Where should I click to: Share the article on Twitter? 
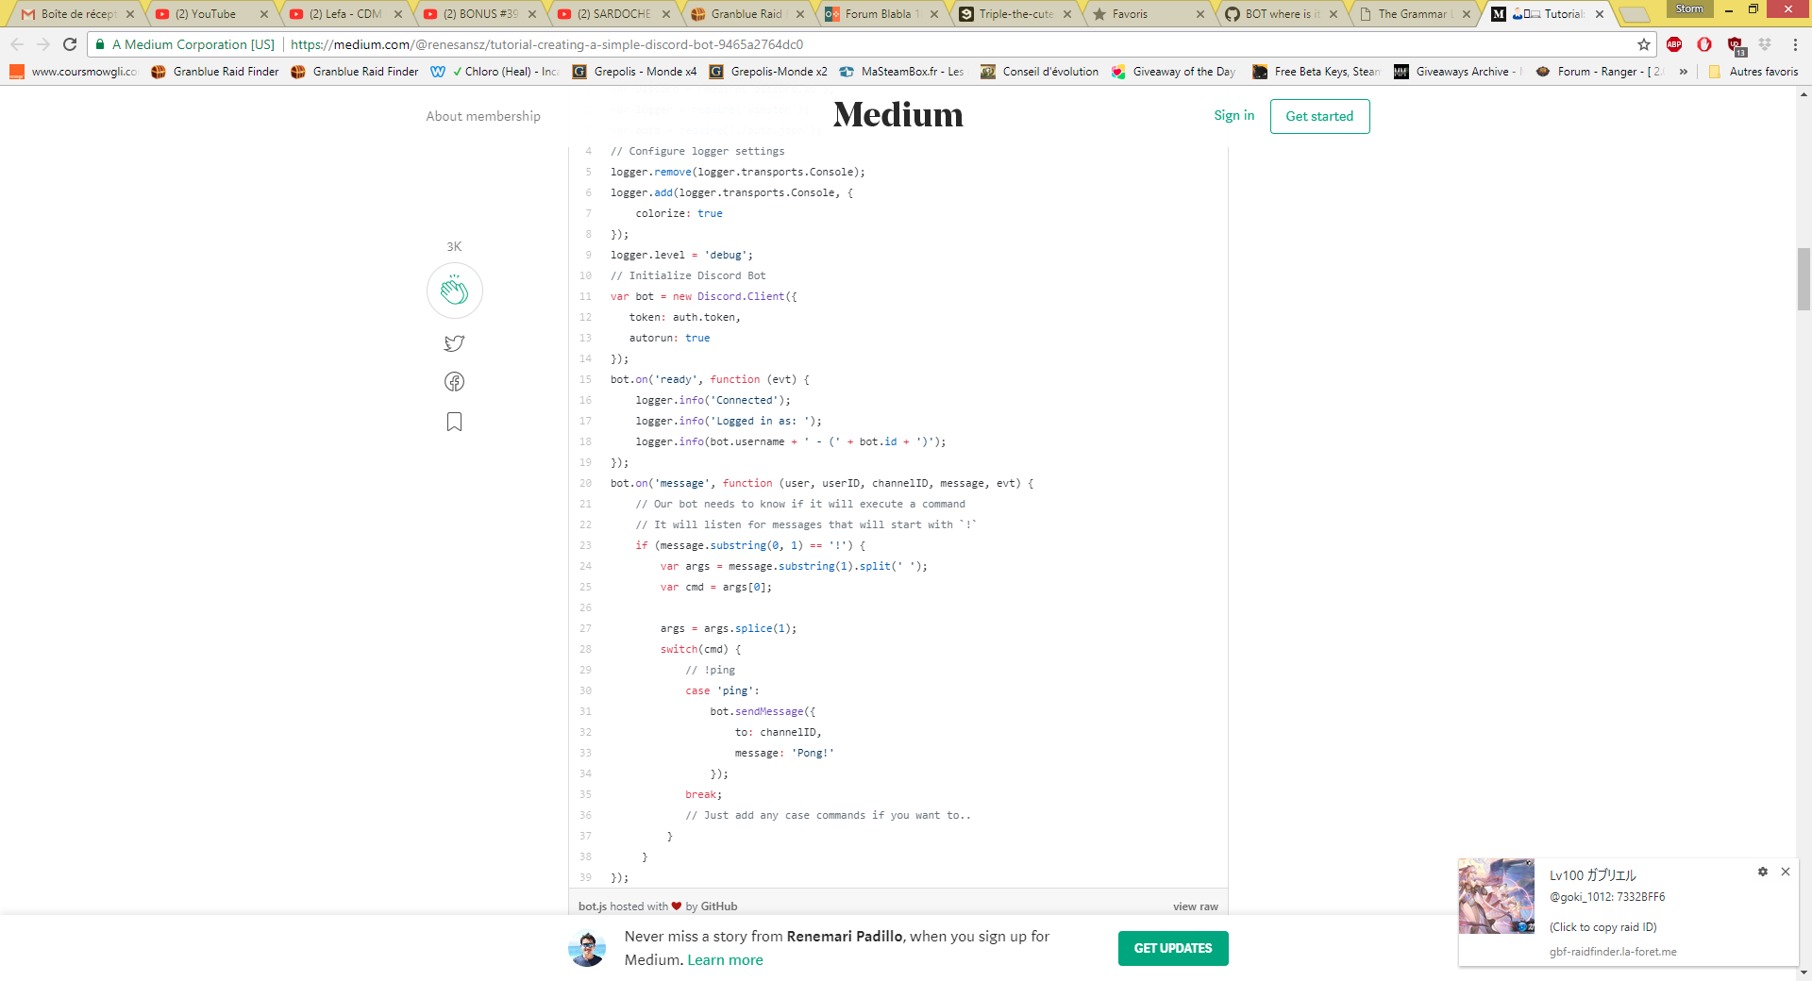454,343
